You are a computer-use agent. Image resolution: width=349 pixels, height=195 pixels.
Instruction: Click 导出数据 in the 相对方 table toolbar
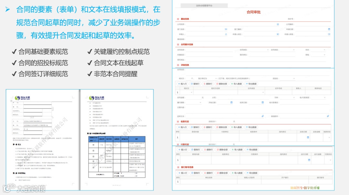(251, 84)
